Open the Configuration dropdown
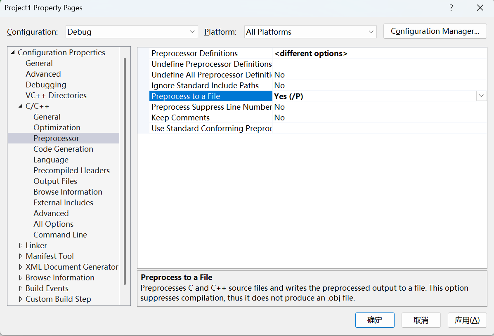 tap(132, 32)
